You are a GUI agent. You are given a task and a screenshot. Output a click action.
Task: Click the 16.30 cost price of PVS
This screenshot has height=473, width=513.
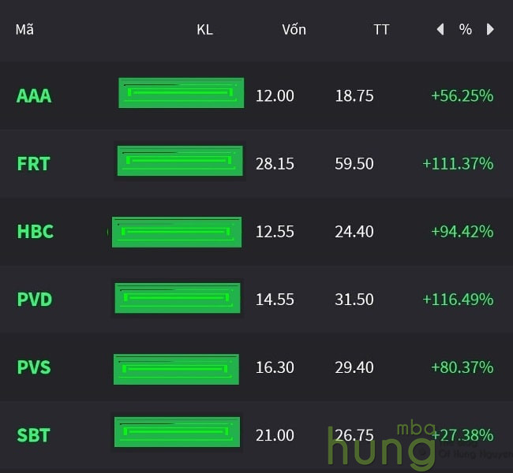tap(275, 367)
